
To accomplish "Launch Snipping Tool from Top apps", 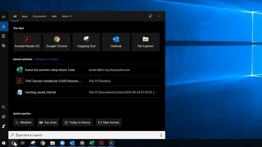I will click(x=86, y=42).
